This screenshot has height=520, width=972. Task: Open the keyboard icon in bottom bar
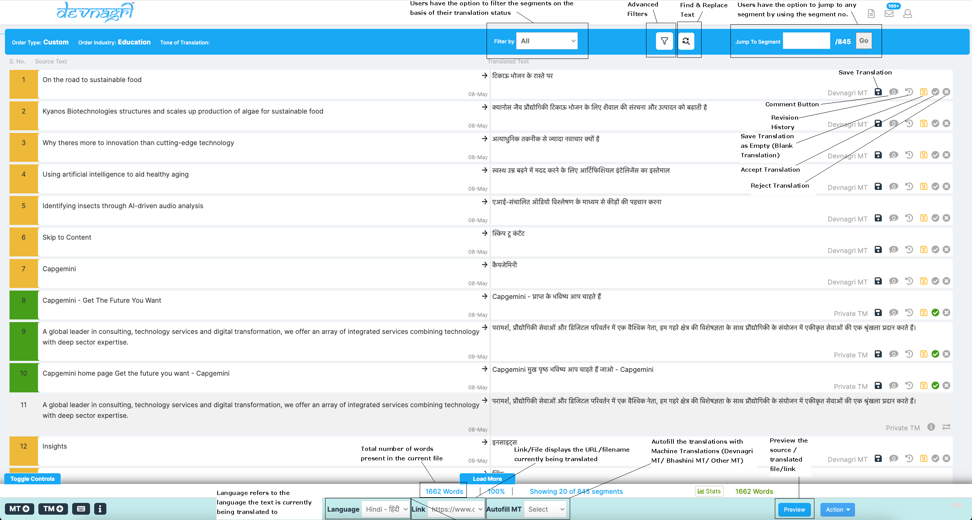click(81, 509)
